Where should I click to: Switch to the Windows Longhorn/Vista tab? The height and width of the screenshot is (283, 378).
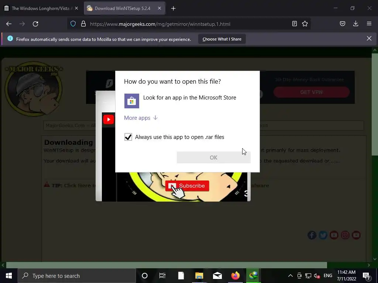[42, 8]
